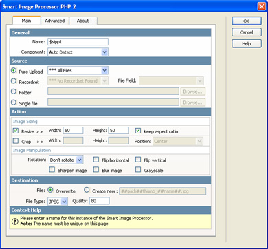The image size is (268, 249).
Task: Expand the Rotation Don't rotate dropdown
Action: pos(66,160)
